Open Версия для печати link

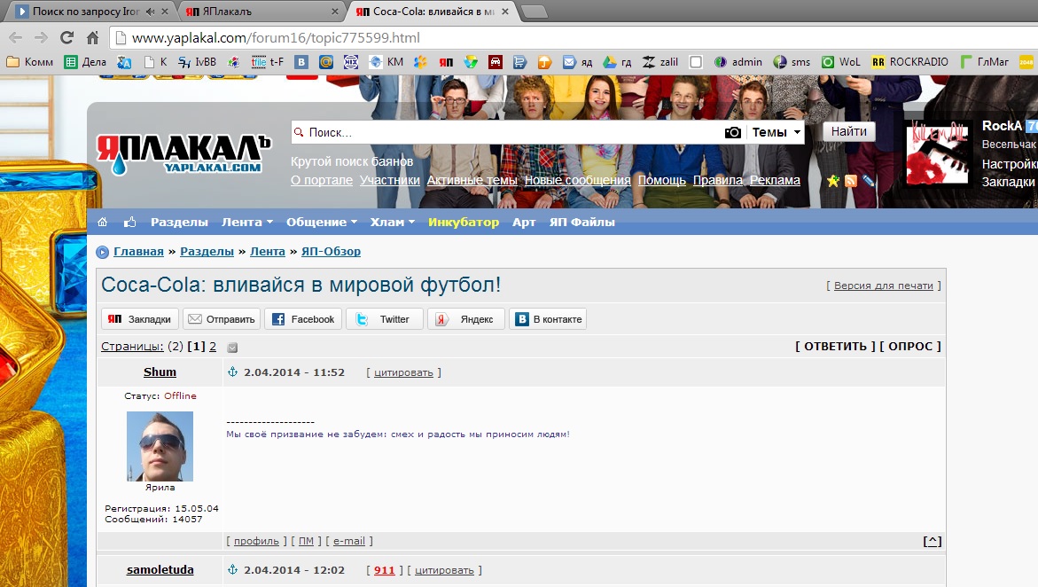[x=883, y=286]
